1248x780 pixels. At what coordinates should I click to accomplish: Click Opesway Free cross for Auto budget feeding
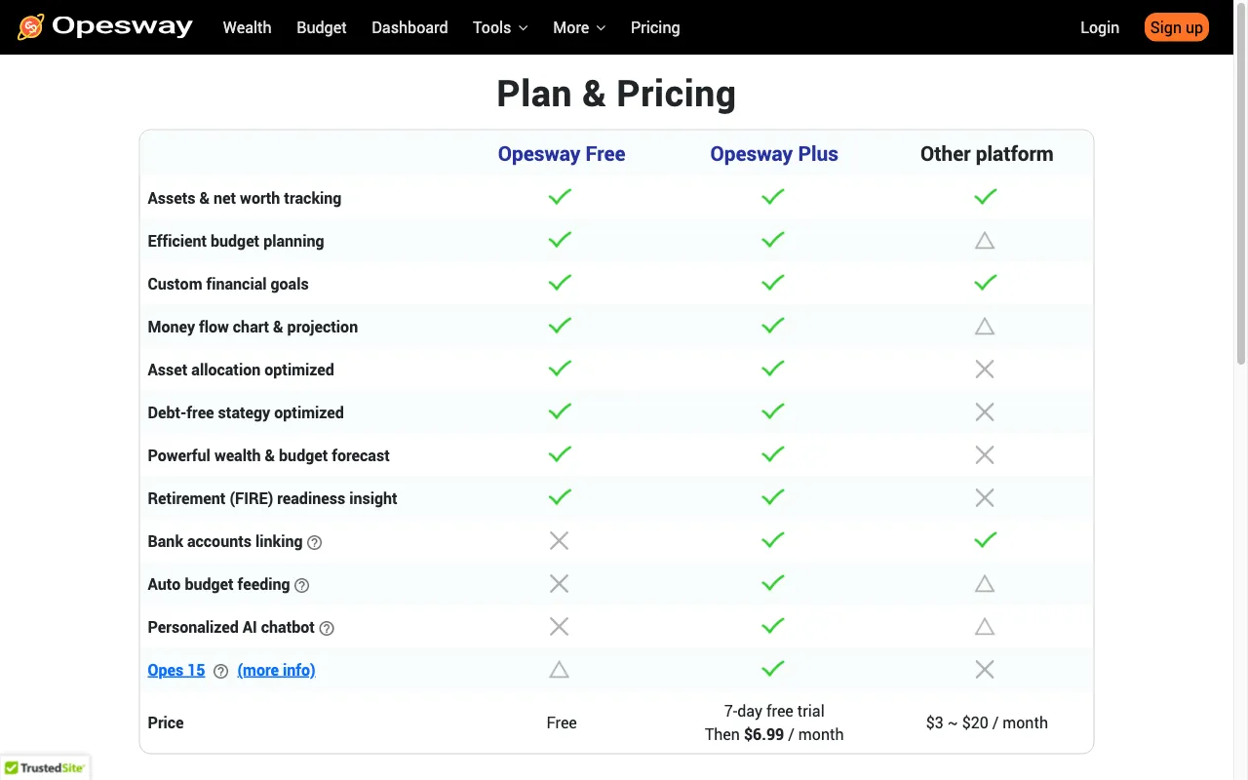[559, 583]
